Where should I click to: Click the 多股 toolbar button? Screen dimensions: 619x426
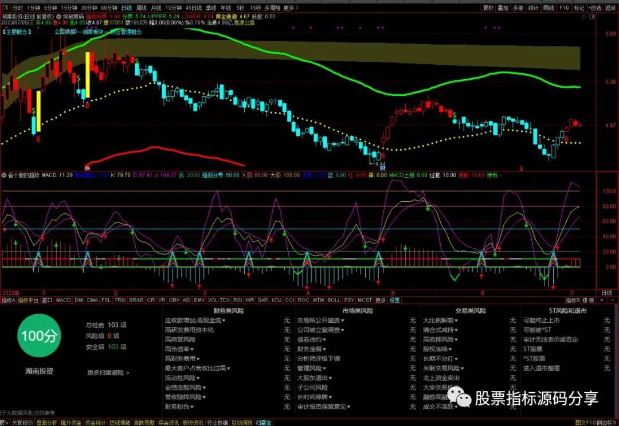click(x=518, y=8)
